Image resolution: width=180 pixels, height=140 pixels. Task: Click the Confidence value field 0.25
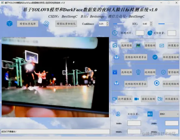(103, 24)
